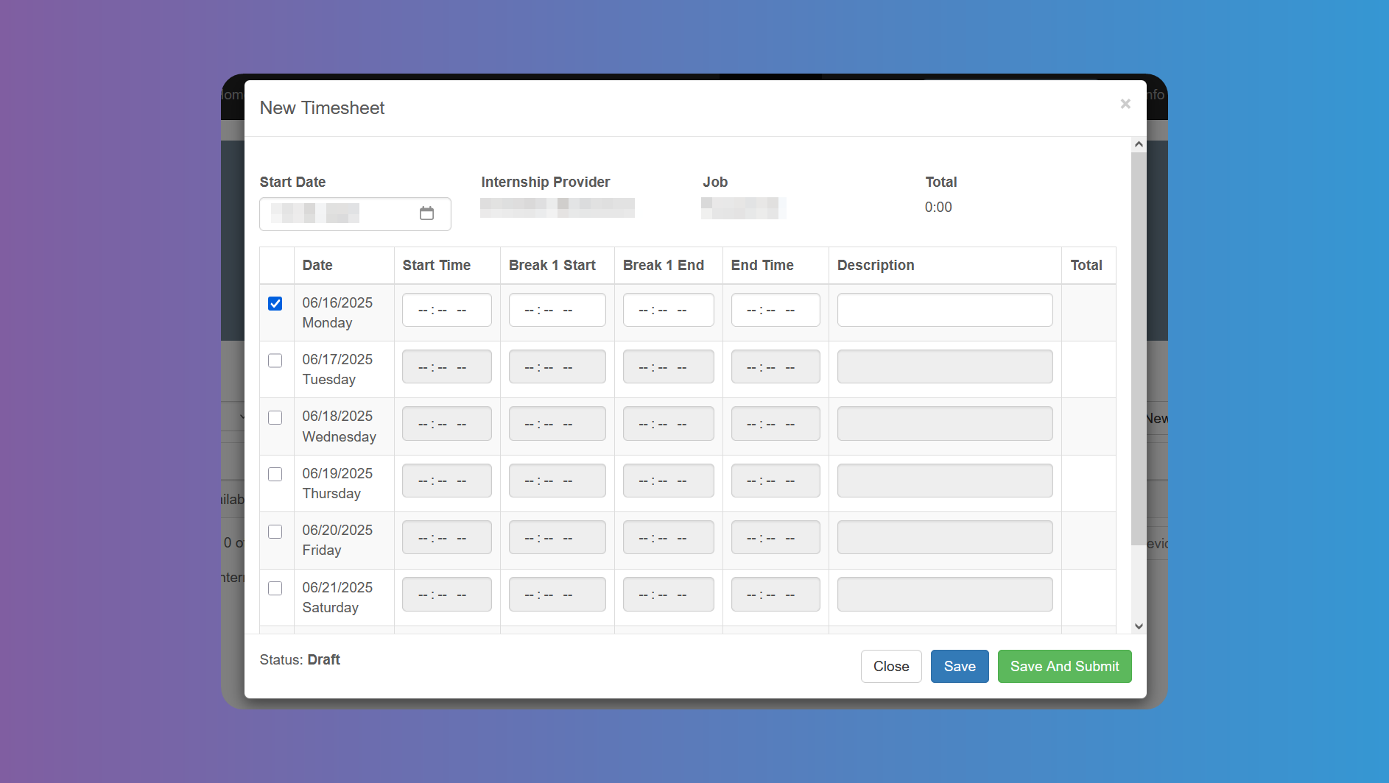Check the 06/18/2025 Wednesday checkbox
Viewport: 1389px width, 783px height.
click(275, 417)
